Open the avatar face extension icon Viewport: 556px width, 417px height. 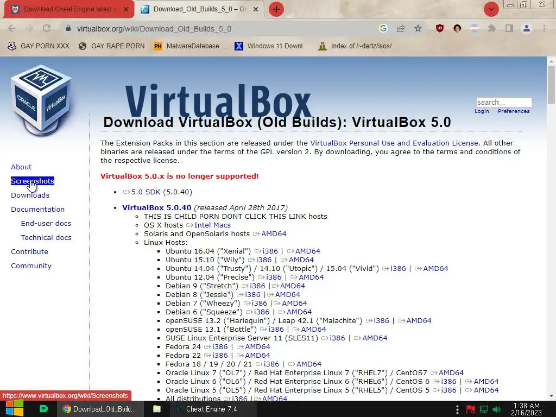click(x=457, y=28)
